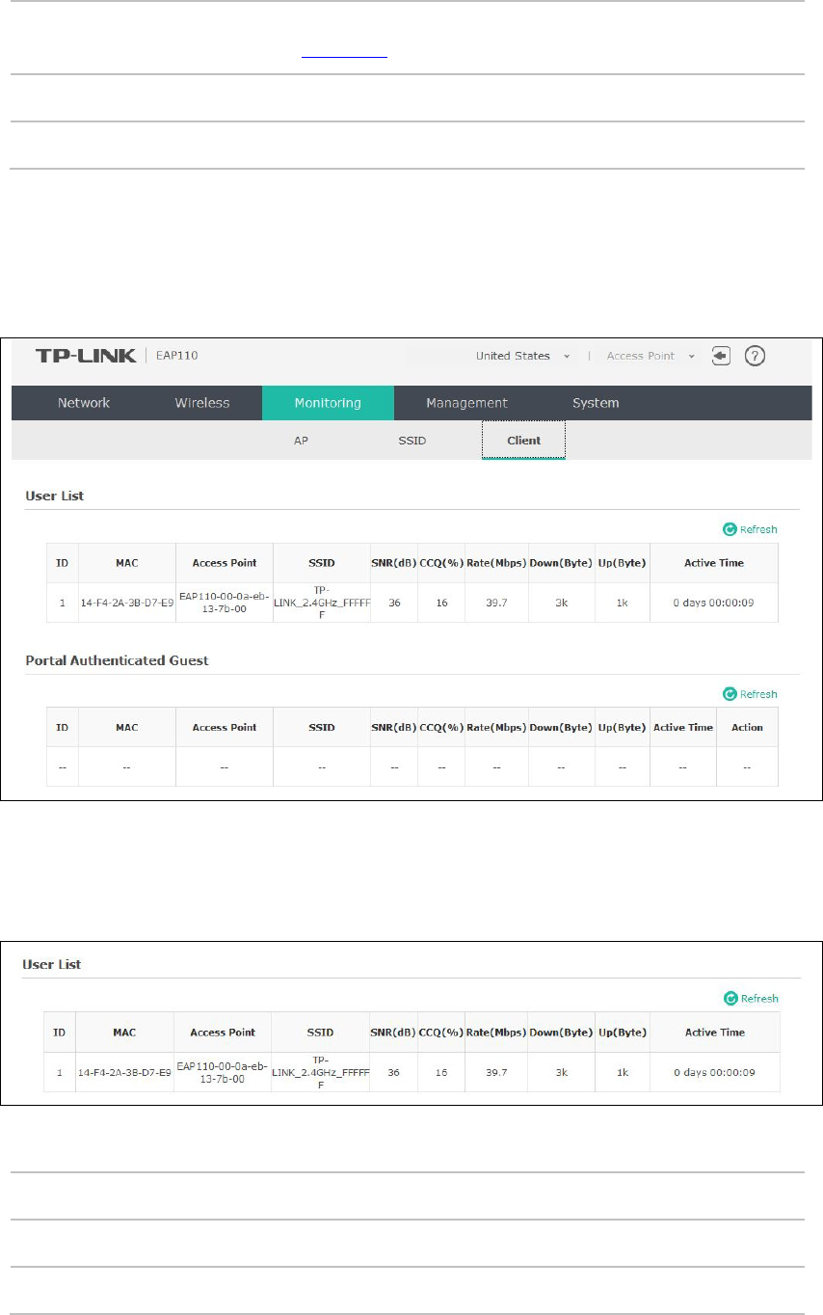Click the Active Time header in the guest table

[683, 728]
